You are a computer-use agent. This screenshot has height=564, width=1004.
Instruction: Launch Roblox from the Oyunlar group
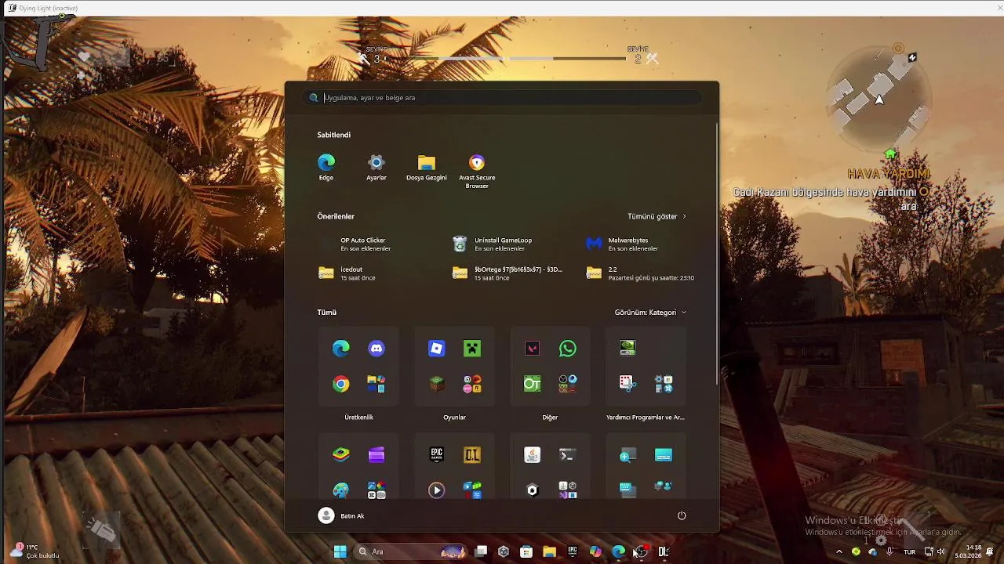[x=437, y=349]
